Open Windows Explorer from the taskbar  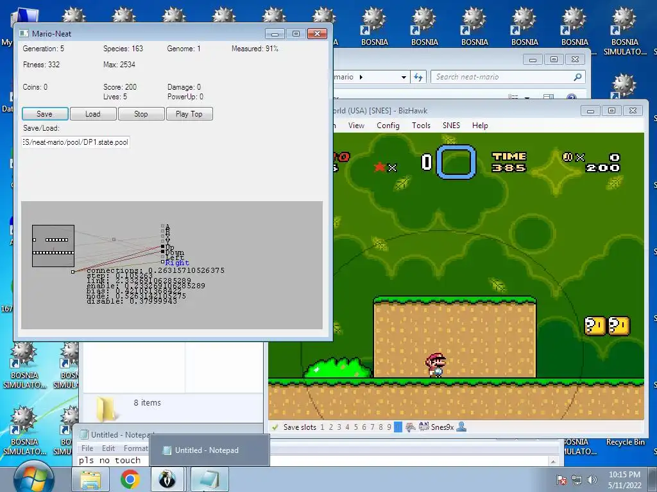pos(90,479)
